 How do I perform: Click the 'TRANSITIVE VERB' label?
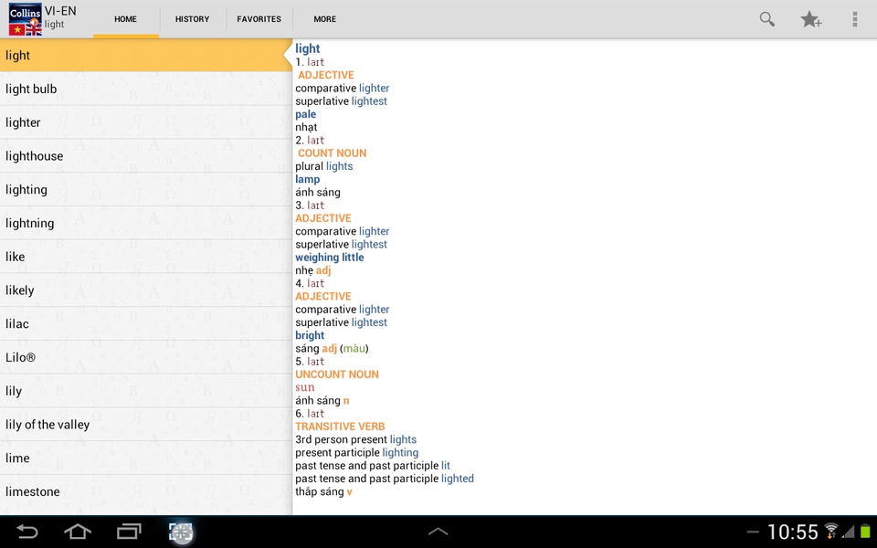(340, 427)
